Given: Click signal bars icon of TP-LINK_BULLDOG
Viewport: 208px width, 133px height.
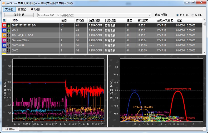Looking at the screenshot, I should pyautogui.click(x=8, y=35).
